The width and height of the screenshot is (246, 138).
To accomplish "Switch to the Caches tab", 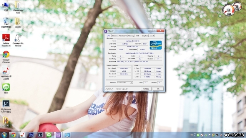I will pyautogui.click(x=115, y=36).
